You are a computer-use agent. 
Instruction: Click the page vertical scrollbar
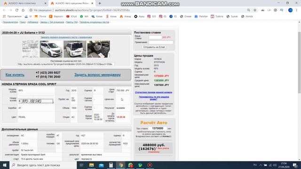tap(299, 62)
